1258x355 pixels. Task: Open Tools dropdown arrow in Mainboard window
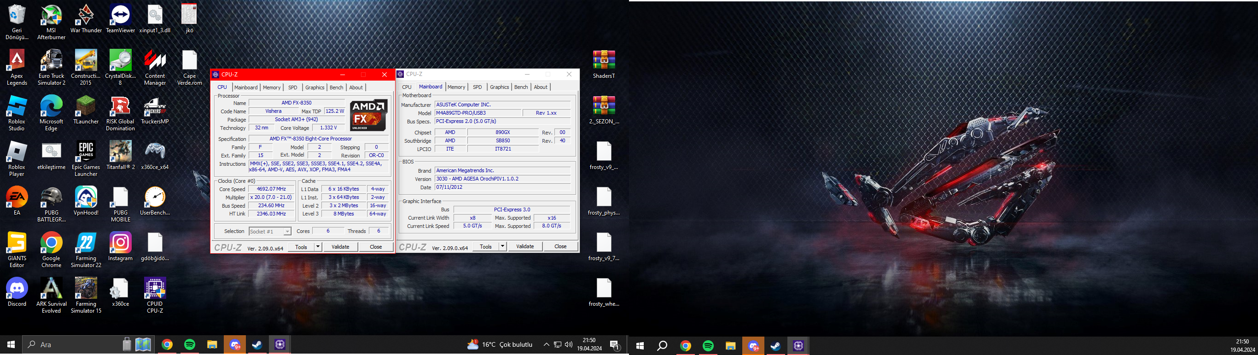pyautogui.click(x=502, y=247)
